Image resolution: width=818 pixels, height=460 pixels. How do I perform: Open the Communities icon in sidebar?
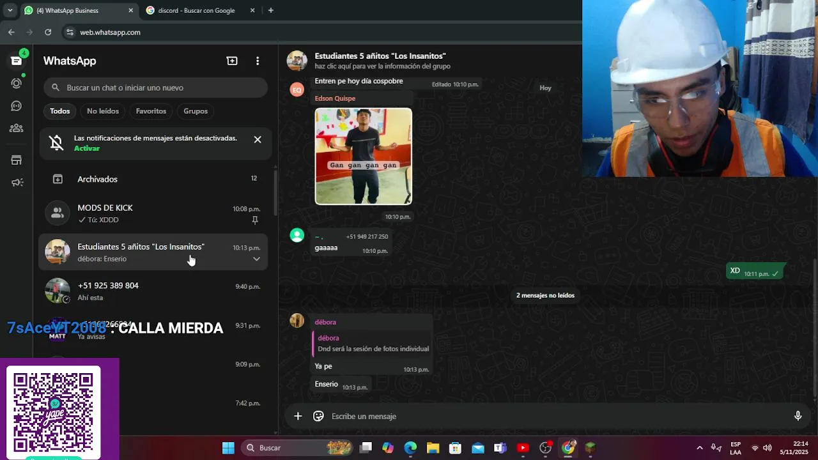[x=17, y=128]
